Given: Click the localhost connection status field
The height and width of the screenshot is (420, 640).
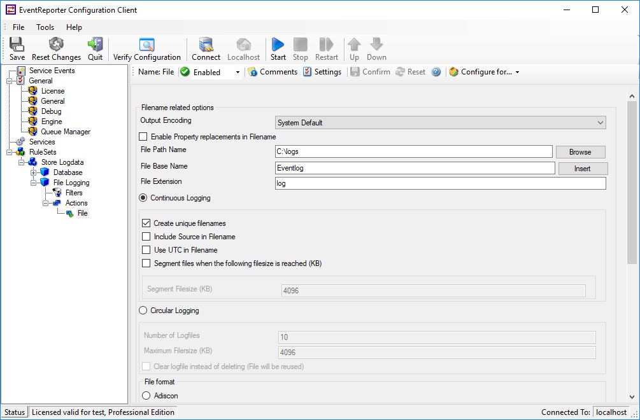Looking at the screenshot, I should coord(611,412).
